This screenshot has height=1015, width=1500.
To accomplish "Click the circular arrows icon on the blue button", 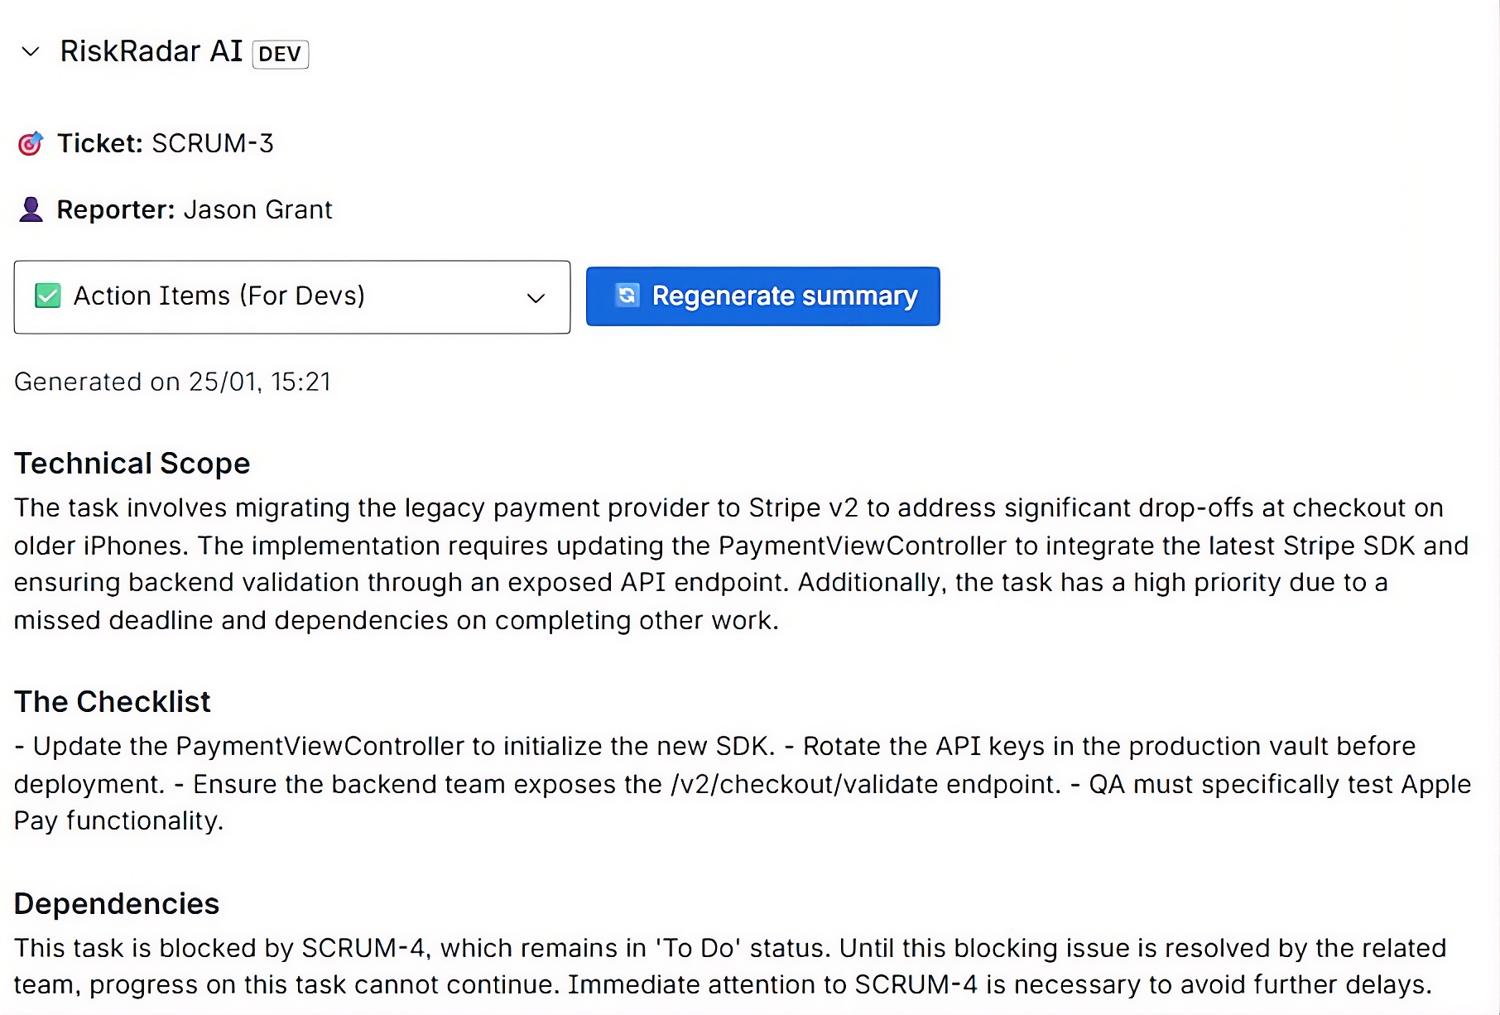I will click(x=627, y=296).
